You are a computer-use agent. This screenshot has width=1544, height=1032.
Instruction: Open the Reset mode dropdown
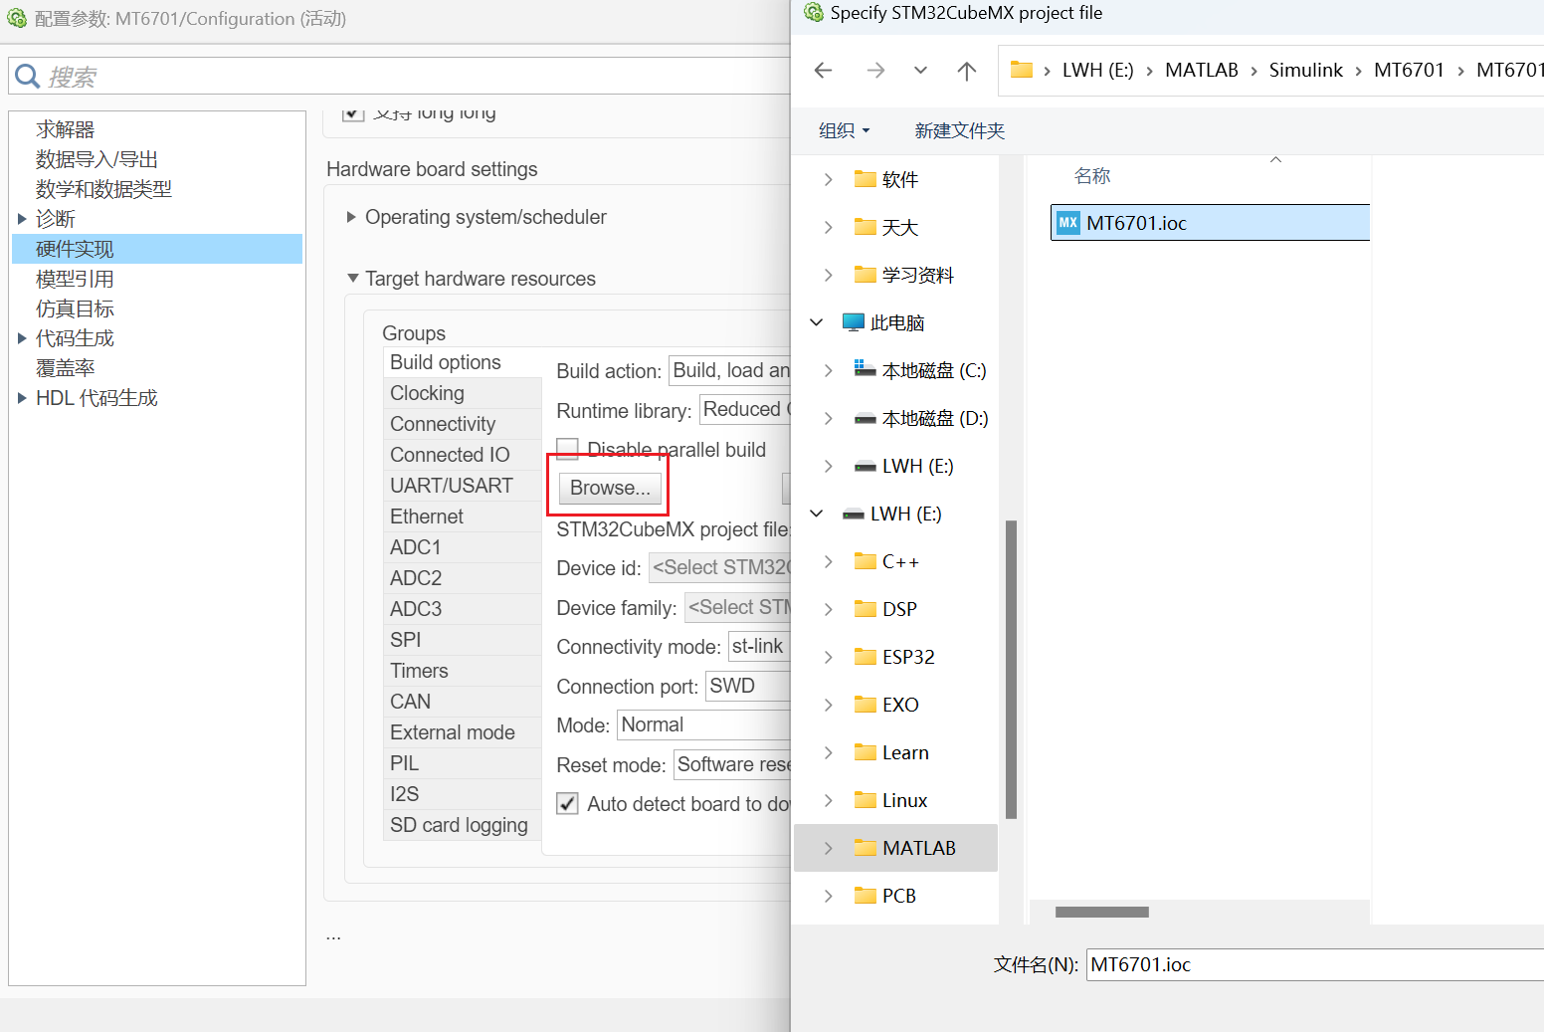point(732,764)
